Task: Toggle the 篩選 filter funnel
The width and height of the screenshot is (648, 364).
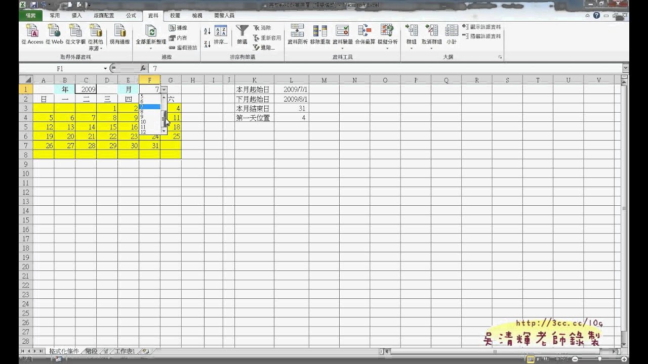Action: click(242, 35)
